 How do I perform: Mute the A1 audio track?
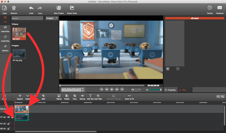[5, 124]
